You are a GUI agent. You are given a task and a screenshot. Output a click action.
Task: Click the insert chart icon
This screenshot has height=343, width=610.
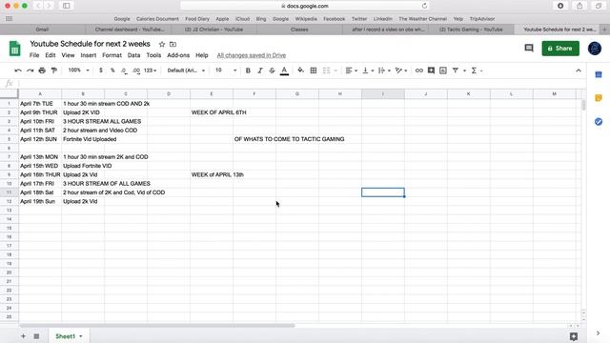point(443,71)
